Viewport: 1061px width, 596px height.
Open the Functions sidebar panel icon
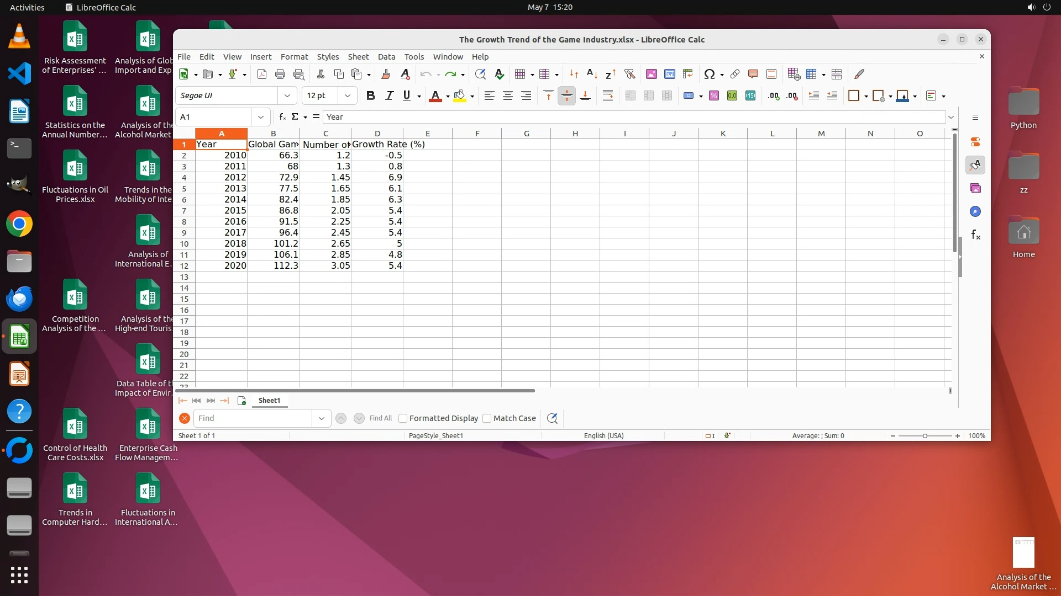tap(975, 235)
